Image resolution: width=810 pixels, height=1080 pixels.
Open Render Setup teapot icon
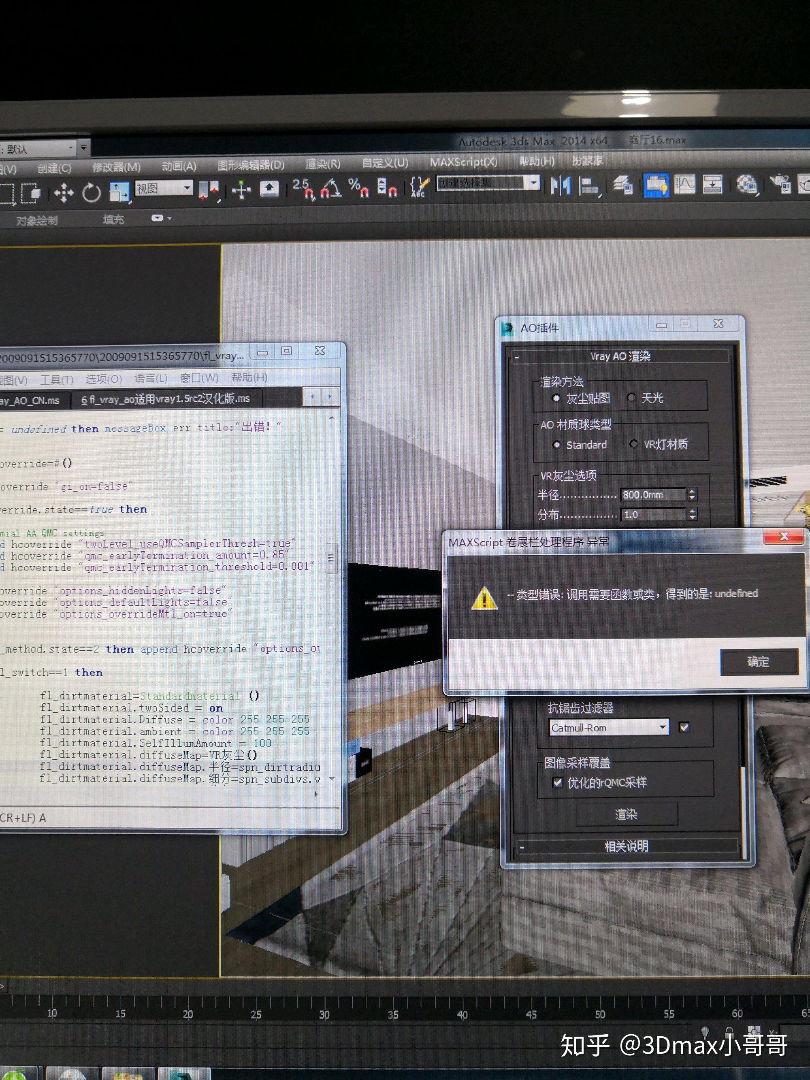[x=781, y=184]
